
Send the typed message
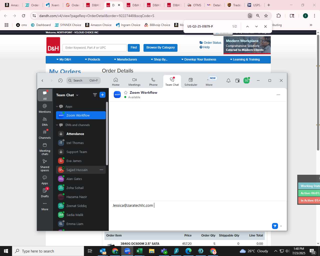tap(275, 226)
